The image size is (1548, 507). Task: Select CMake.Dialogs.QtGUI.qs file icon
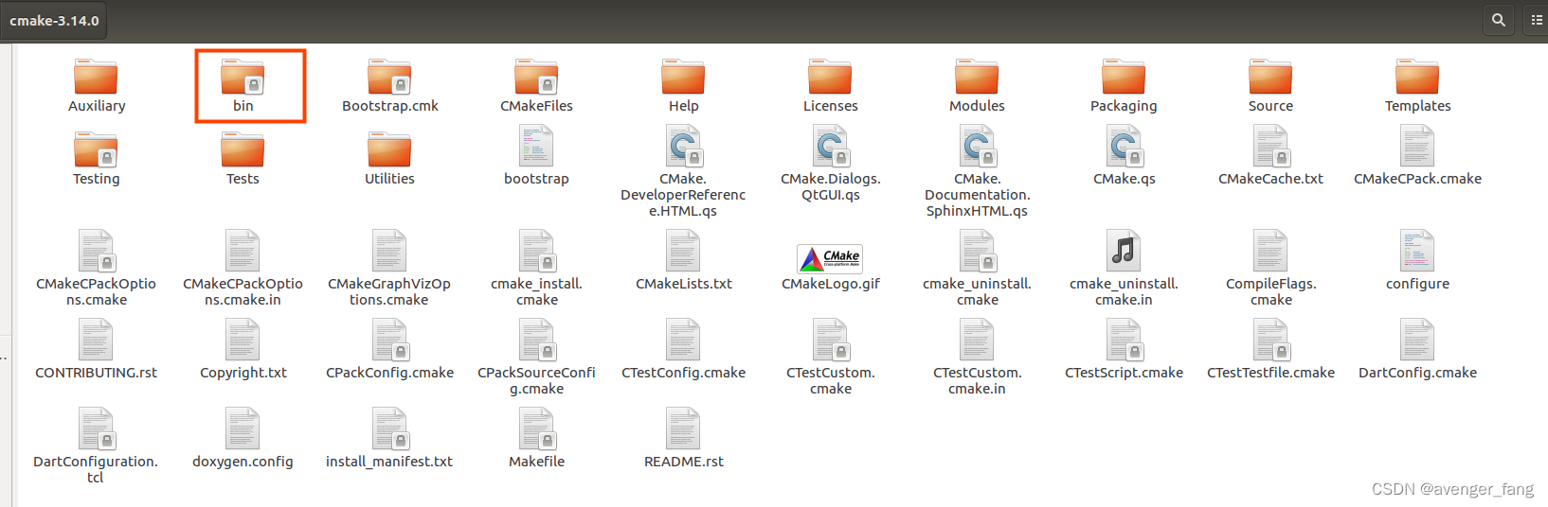click(x=830, y=147)
